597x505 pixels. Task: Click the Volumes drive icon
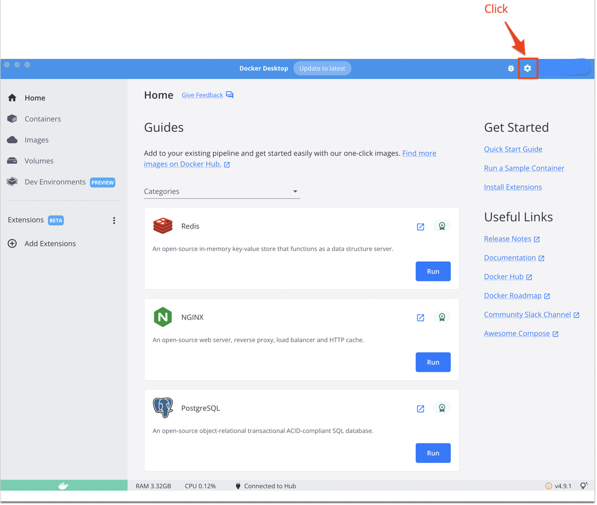(x=12, y=161)
